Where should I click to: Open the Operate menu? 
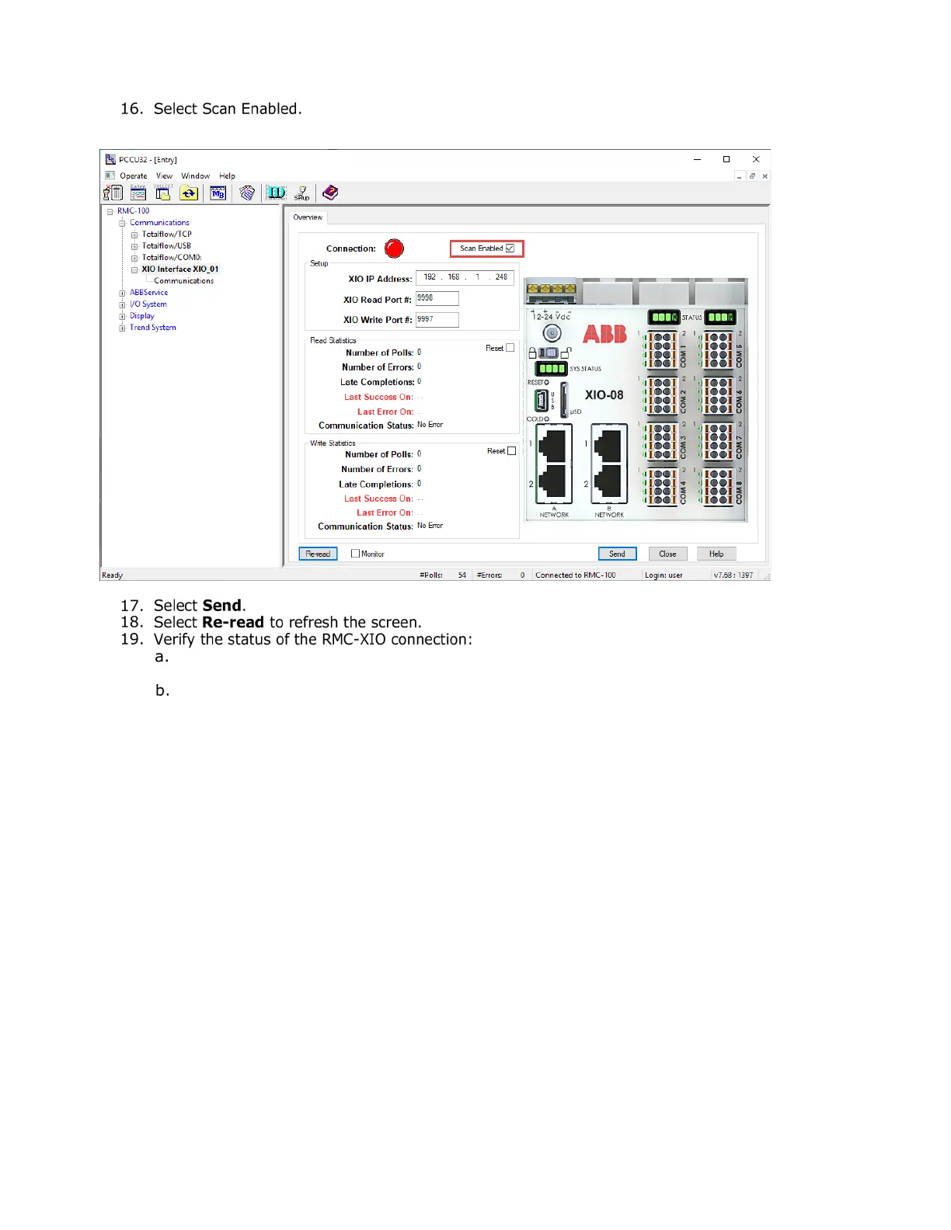[x=134, y=176]
